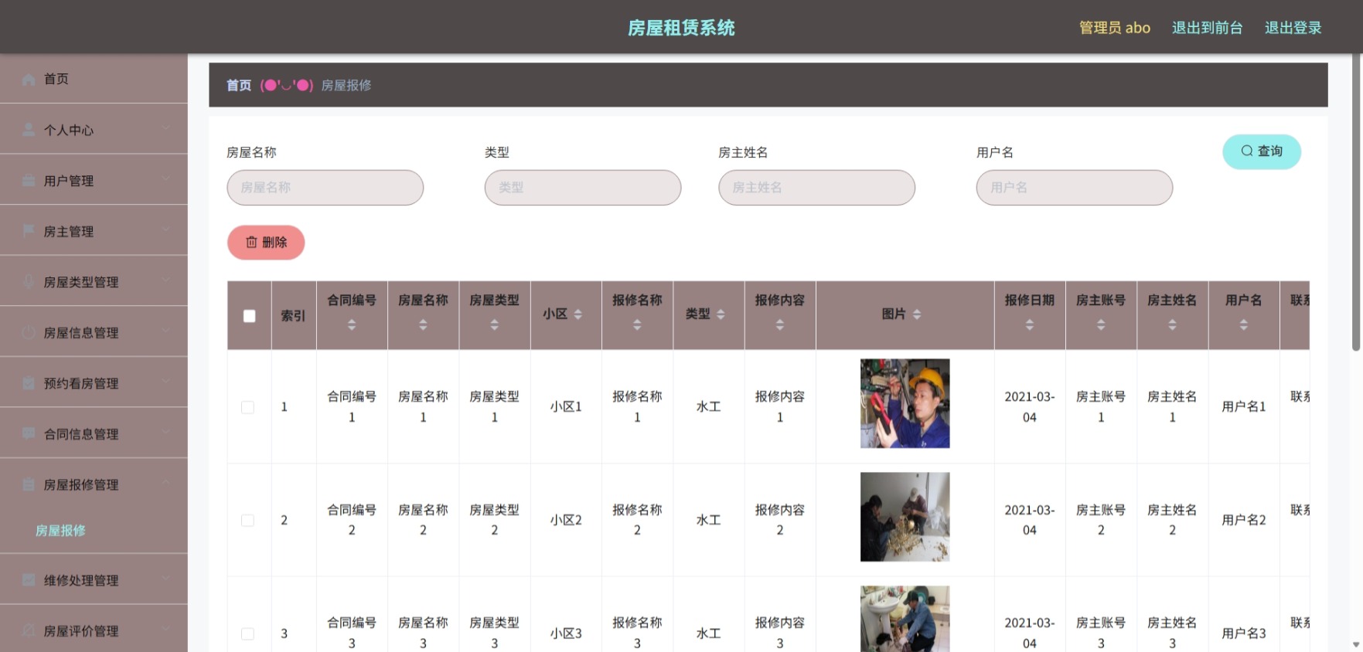Click the icon beside 房屋类型管理
Viewport: 1363px width, 652px height.
[29, 282]
